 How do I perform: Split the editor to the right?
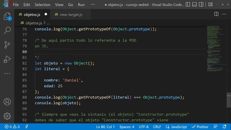216,14
